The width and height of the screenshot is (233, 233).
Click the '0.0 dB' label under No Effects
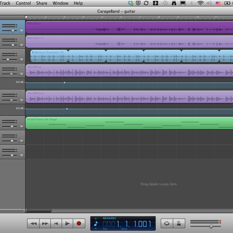(x=20, y=82)
